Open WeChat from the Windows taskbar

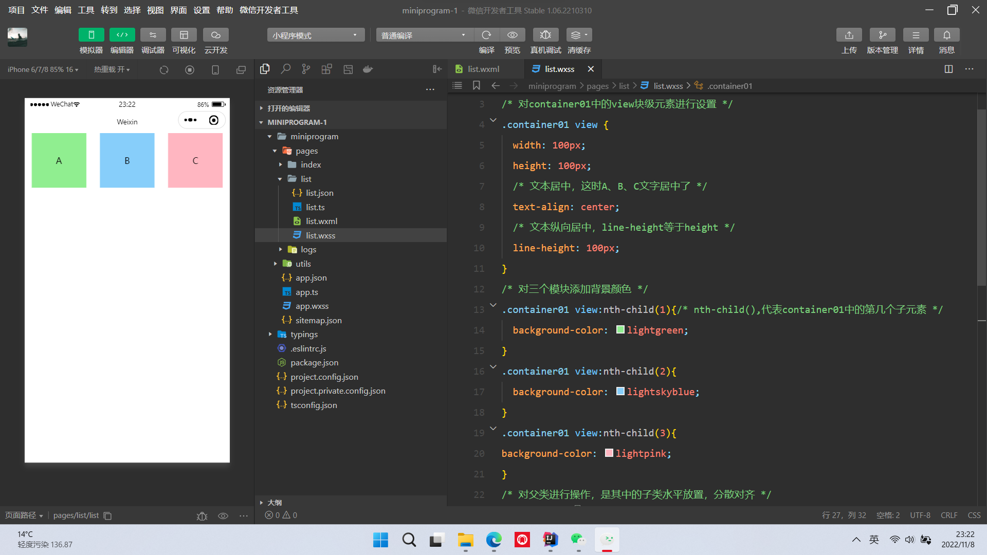578,540
